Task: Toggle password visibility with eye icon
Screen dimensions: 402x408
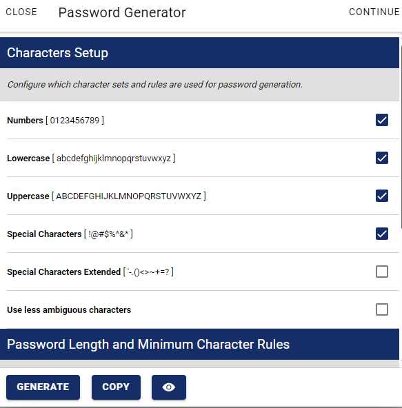Action: click(169, 387)
